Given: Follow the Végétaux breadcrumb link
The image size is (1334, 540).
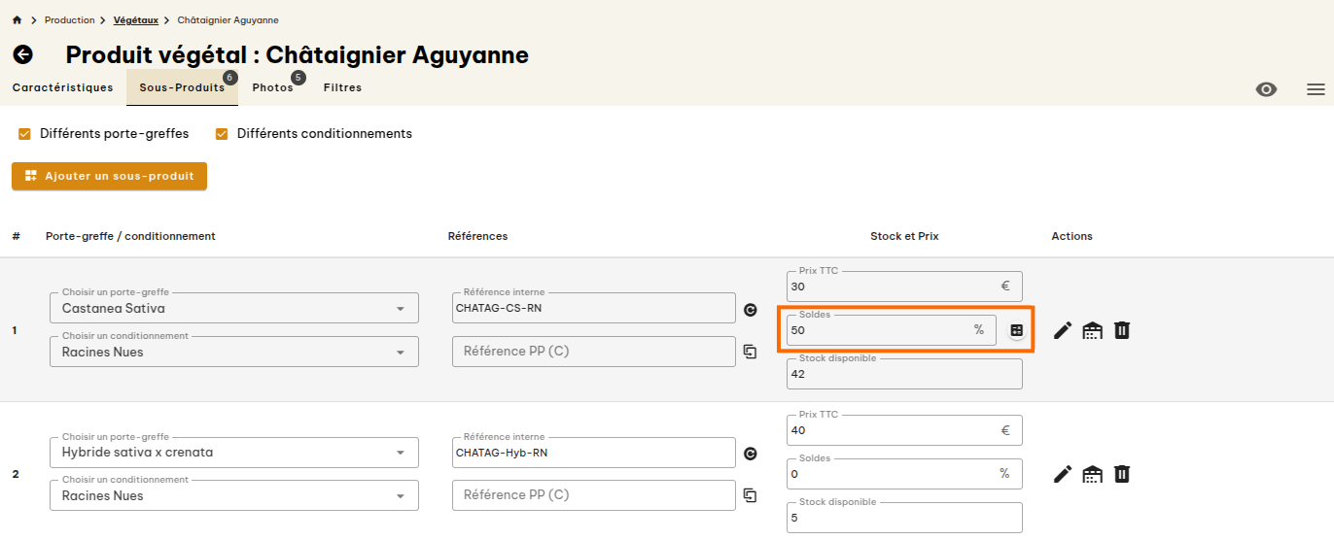Looking at the screenshot, I should [135, 20].
